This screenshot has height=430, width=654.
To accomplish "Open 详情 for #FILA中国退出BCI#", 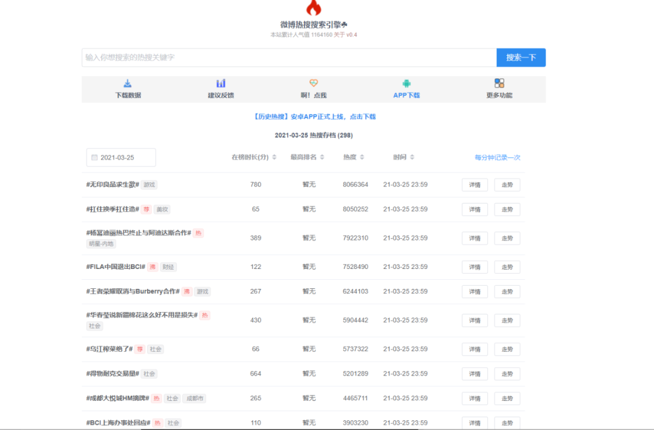I will click(x=475, y=267).
